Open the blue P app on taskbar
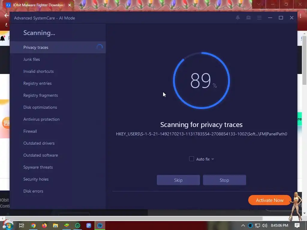307x230 pixels. pyautogui.click(x=89, y=226)
